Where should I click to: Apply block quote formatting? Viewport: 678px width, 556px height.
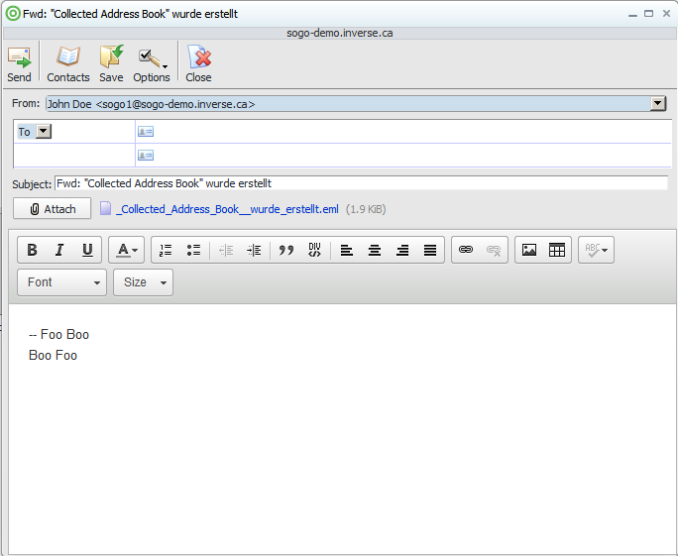[x=286, y=251]
